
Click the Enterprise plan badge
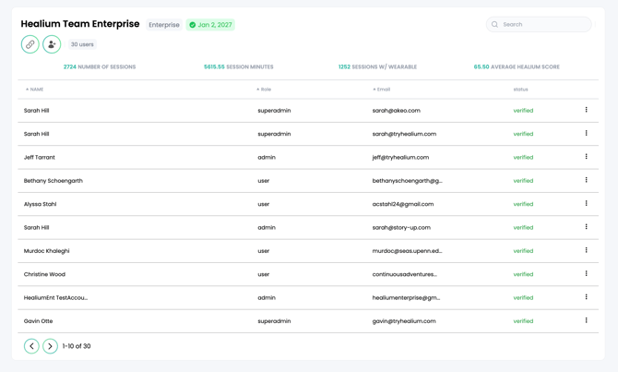pyautogui.click(x=164, y=25)
